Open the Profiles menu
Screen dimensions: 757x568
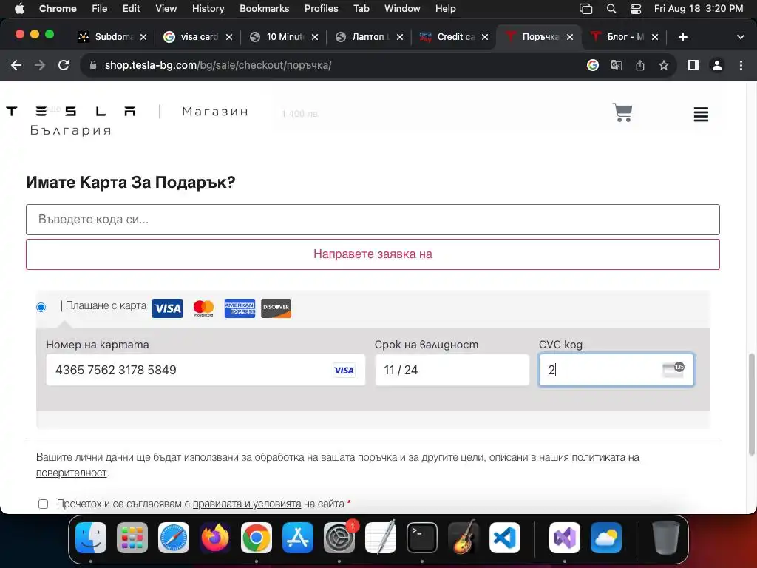321,9
